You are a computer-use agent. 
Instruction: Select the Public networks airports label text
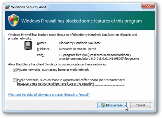(71, 82)
